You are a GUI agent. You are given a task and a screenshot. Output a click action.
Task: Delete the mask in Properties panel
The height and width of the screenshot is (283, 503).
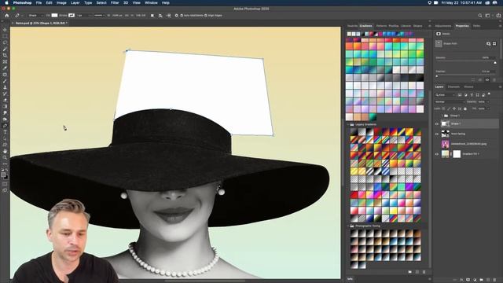point(494,80)
